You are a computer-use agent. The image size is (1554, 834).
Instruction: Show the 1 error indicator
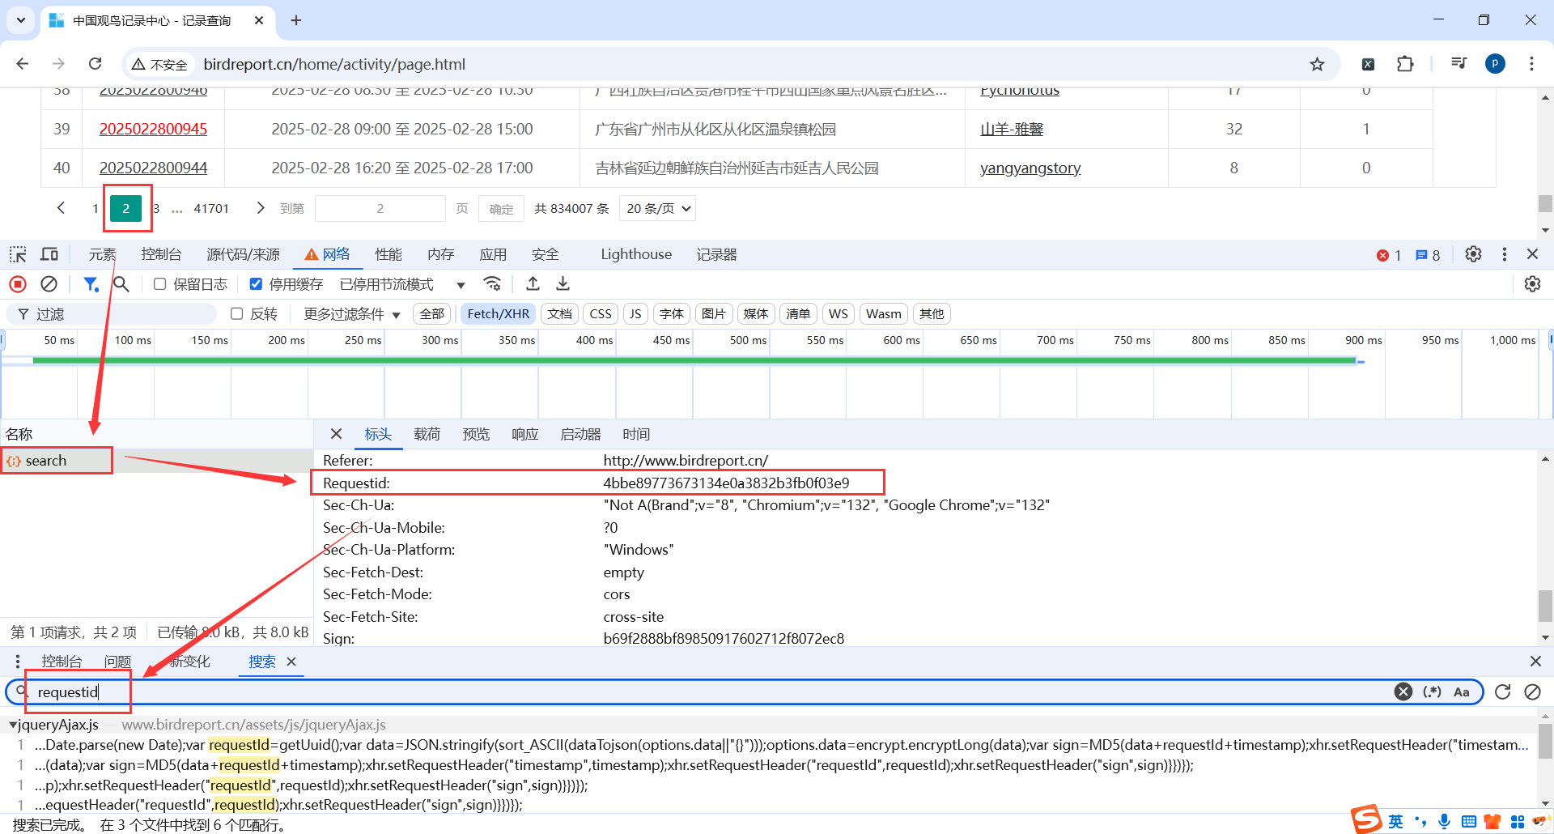point(1389,255)
